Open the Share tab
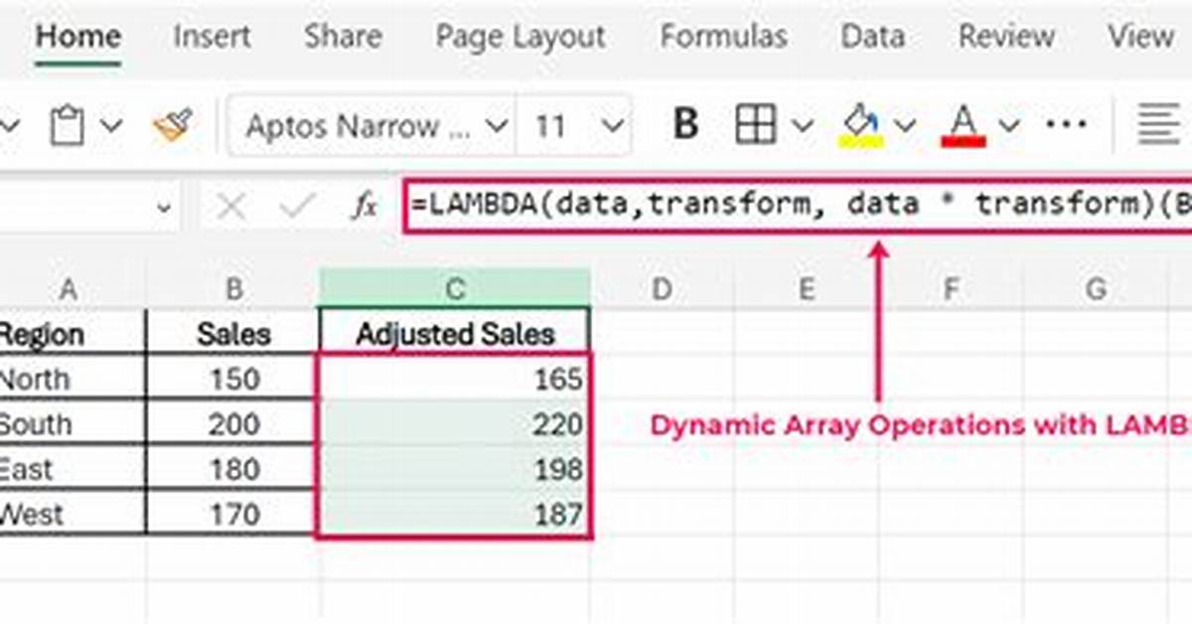Image resolution: width=1192 pixels, height=624 pixels. [343, 36]
